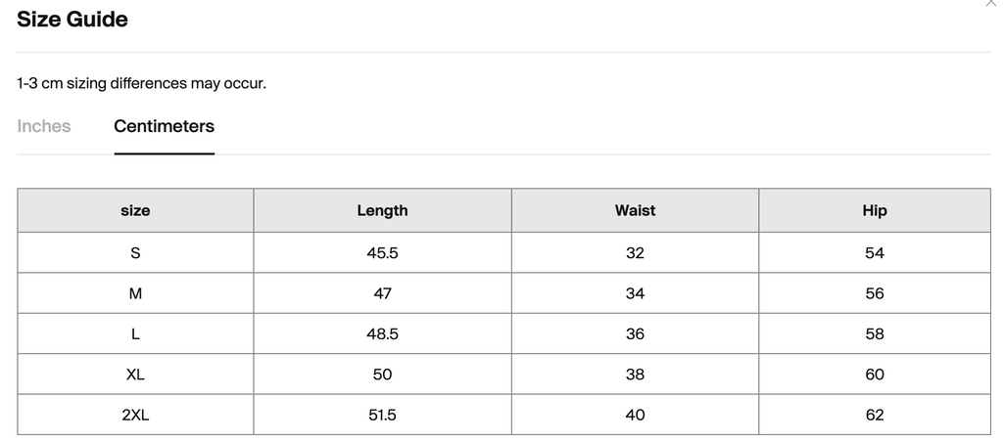Select the L size row label
Image resolution: width=1003 pixels, height=441 pixels.
[x=135, y=333]
